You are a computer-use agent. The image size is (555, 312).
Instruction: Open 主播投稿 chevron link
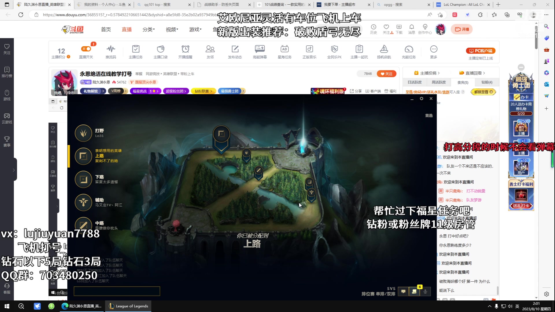(427, 73)
